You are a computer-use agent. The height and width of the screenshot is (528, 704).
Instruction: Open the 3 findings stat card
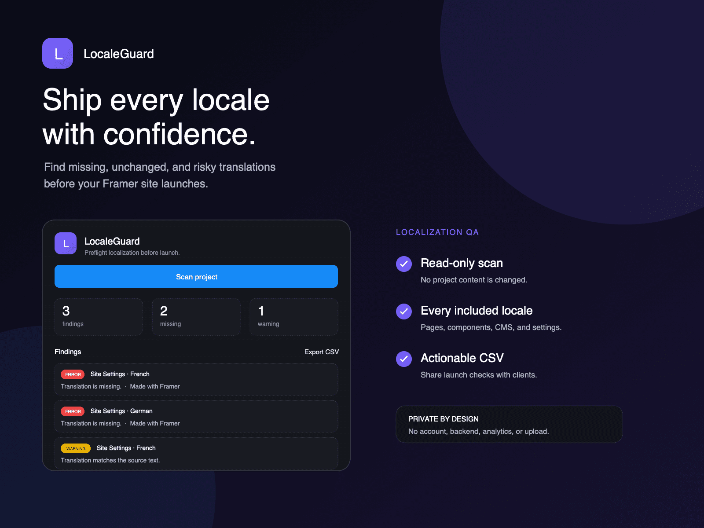(99, 317)
